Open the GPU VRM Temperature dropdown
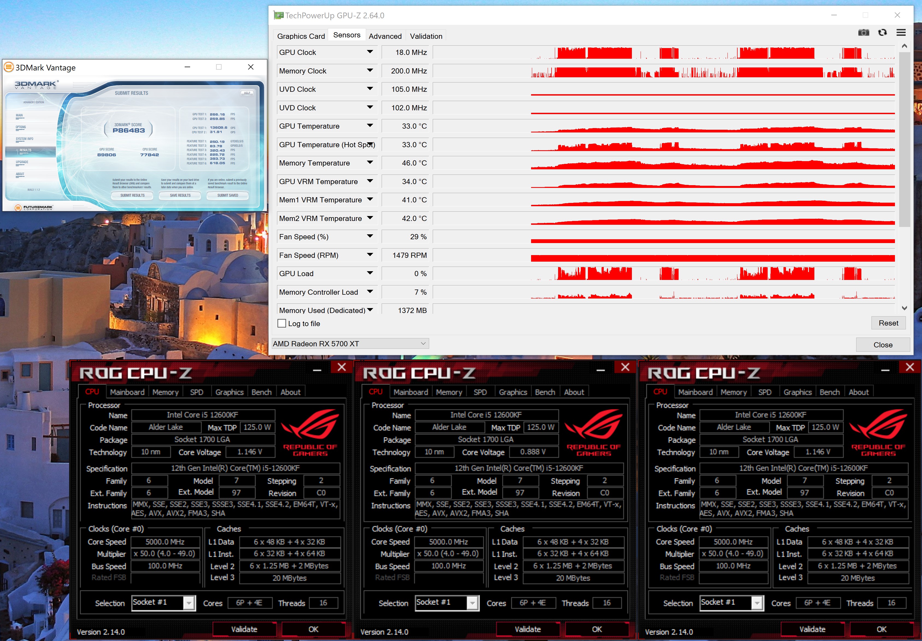Viewport: 922px width, 641px height. pos(370,181)
